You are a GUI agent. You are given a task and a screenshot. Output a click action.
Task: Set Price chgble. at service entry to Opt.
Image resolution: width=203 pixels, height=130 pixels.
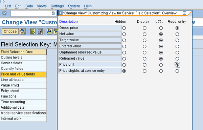(161, 71)
